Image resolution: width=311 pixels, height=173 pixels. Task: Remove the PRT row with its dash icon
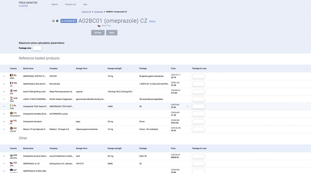(x=4, y=129)
